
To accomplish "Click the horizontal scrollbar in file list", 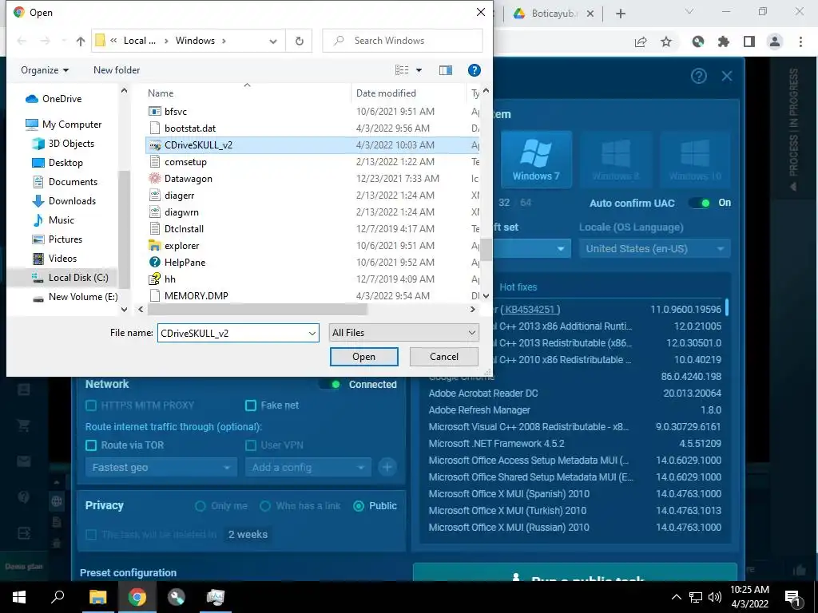I will [x=258, y=309].
